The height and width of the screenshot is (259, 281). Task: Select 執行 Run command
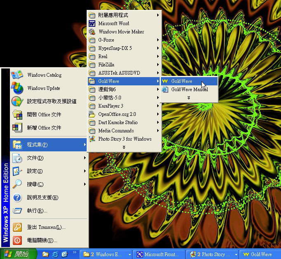coord(37,211)
